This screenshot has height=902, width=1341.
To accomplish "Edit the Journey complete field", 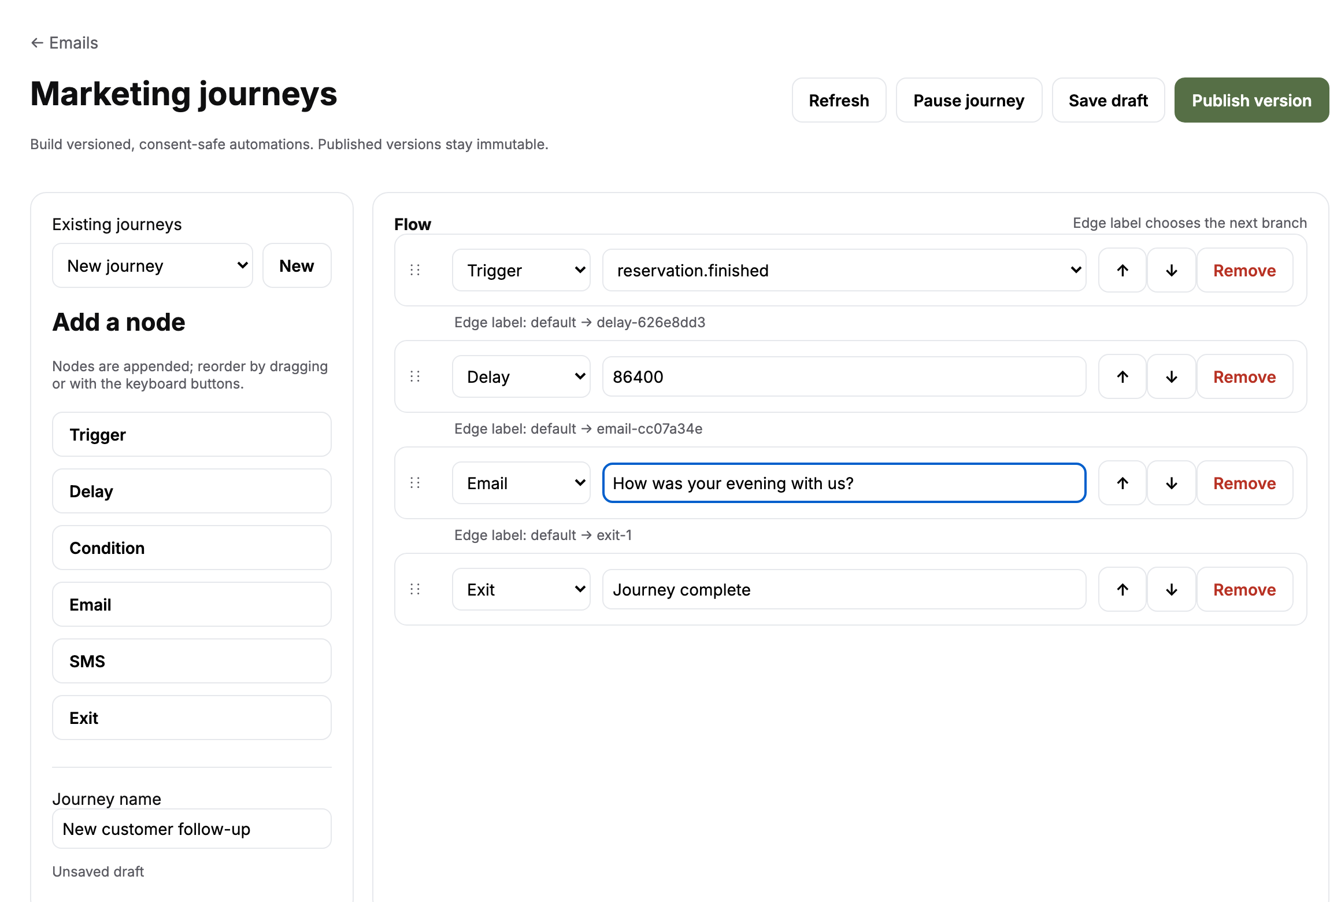I will pos(844,589).
